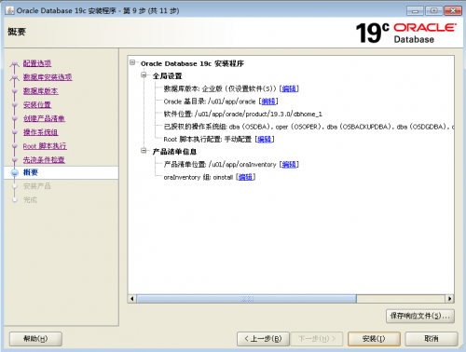Go to the 数据库安装选项 step
Viewport: 466px width, 352px height.
tap(48, 77)
